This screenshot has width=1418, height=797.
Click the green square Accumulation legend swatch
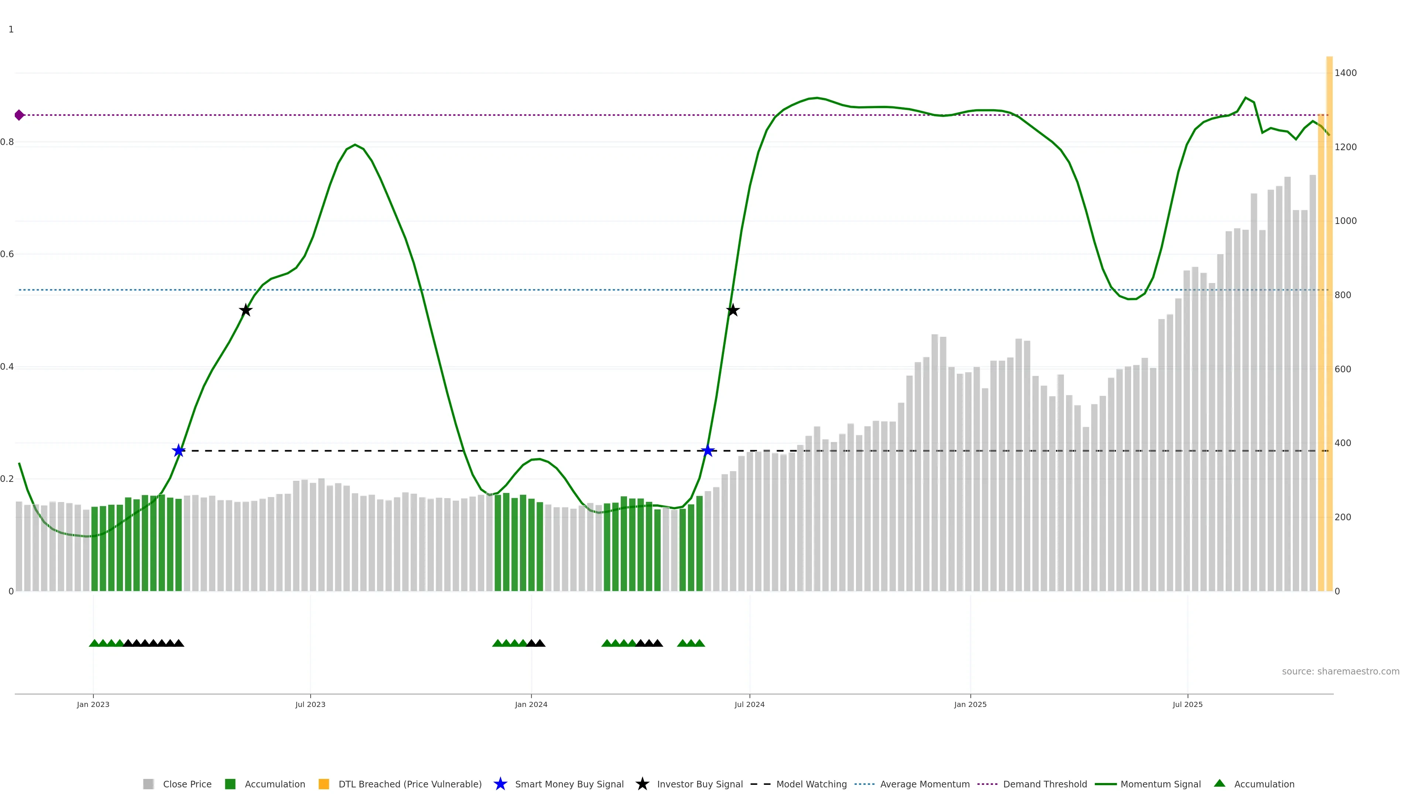230,784
